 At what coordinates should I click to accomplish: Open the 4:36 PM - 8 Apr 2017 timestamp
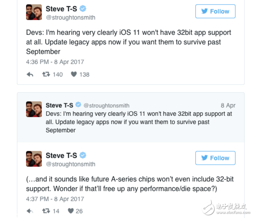(55, 62)
